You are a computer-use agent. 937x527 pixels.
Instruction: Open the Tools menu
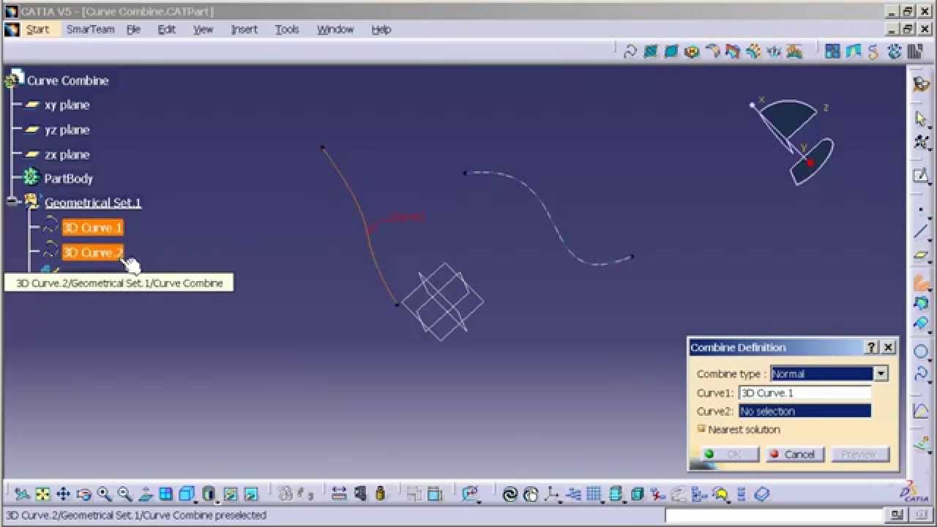click(287, 29)
